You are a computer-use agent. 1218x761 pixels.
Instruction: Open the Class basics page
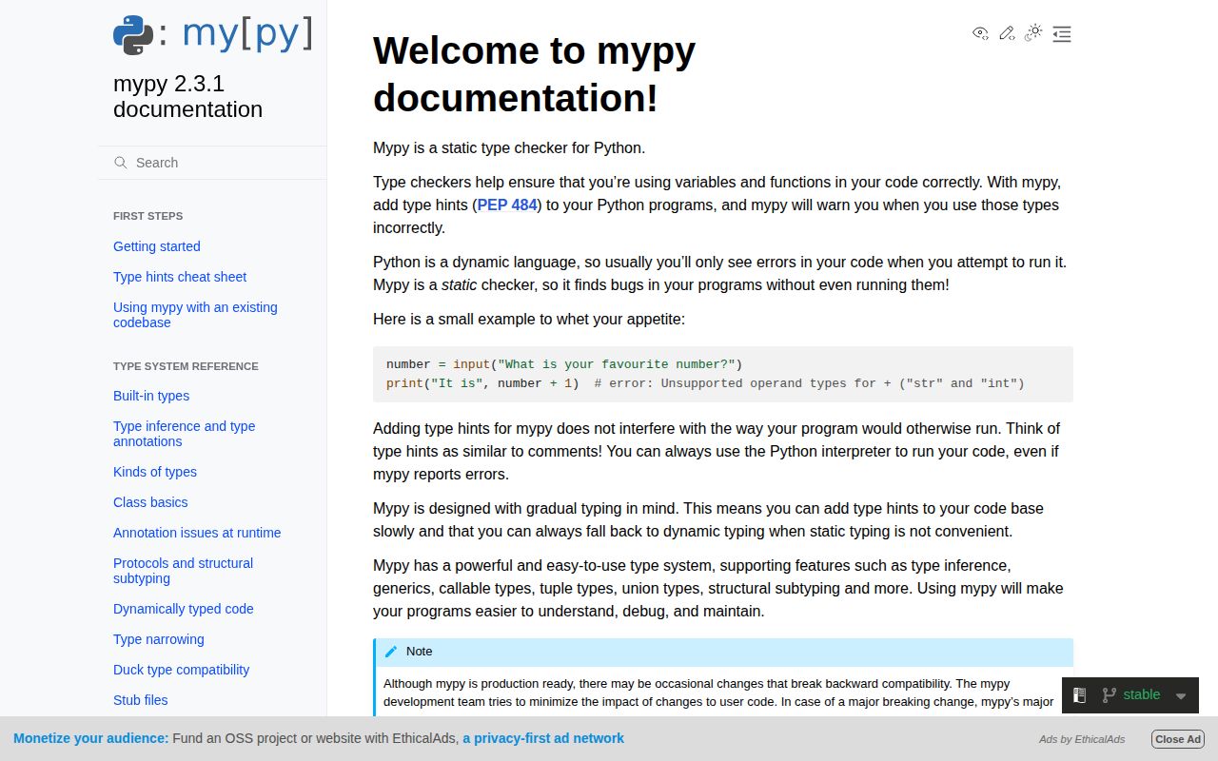pos(150,502)
